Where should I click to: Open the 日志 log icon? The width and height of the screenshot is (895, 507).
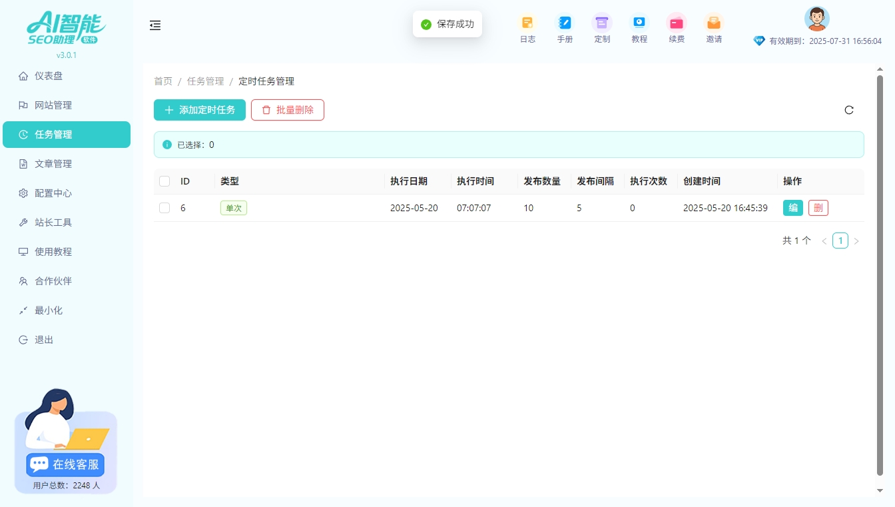[527, 23]
